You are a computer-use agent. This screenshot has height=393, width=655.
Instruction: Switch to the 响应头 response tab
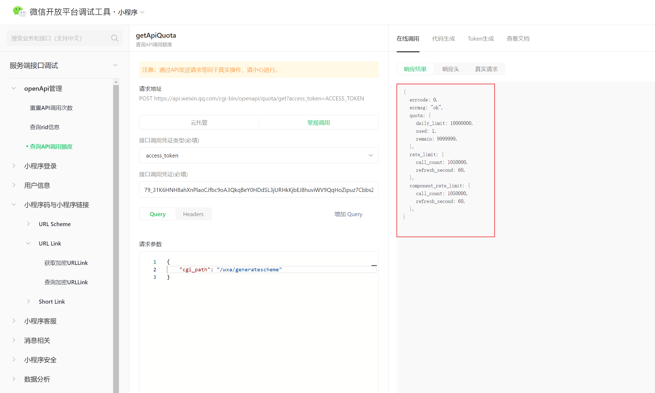click(x=450, y=69)
